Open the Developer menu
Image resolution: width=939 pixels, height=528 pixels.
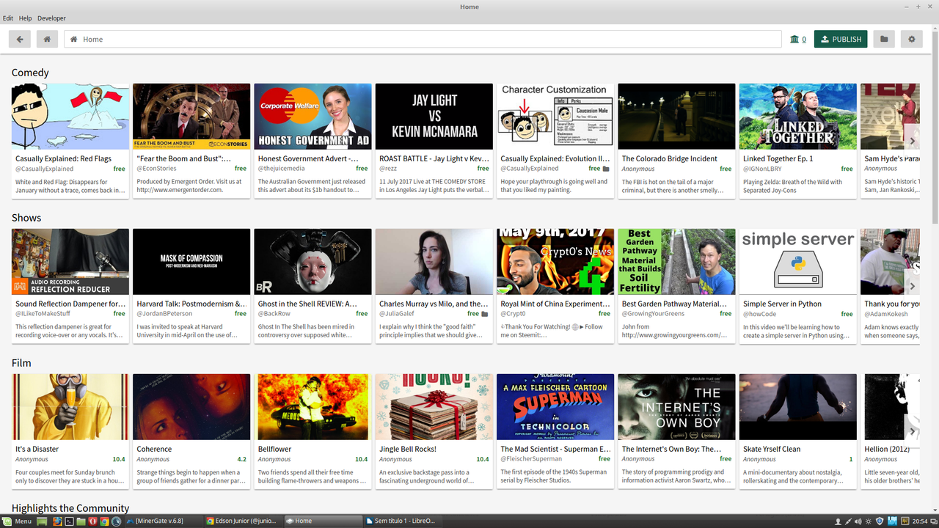tap(51, 18)
